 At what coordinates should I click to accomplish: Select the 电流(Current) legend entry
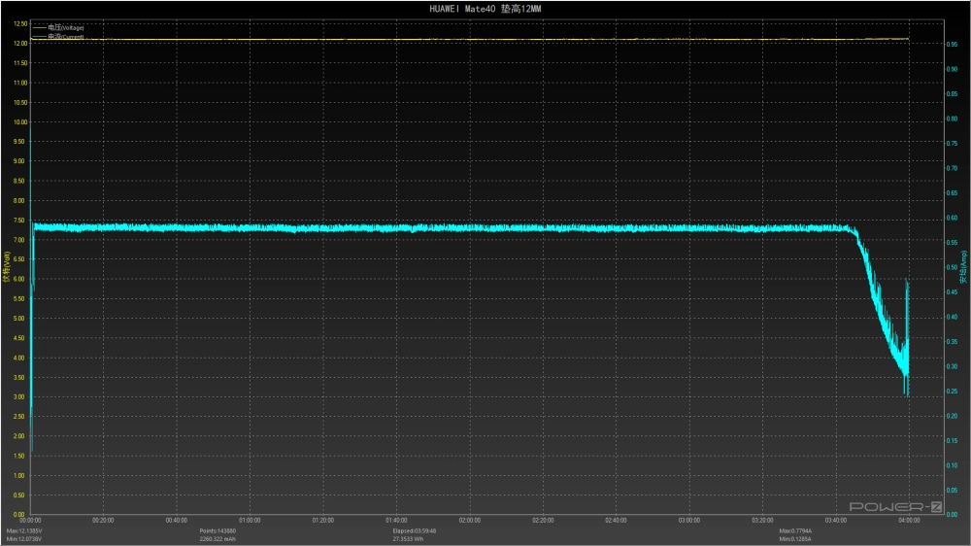coord(58,37)
